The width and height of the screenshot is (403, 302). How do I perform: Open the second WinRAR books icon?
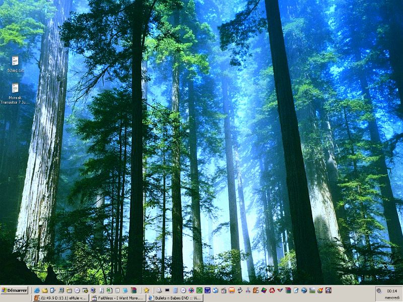click(x=288, y=290)
